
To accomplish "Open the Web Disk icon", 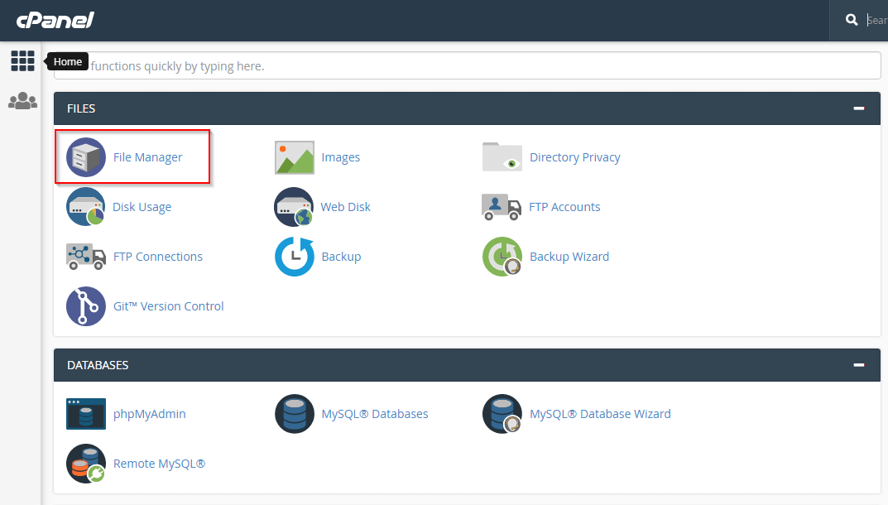I will 294,207.
